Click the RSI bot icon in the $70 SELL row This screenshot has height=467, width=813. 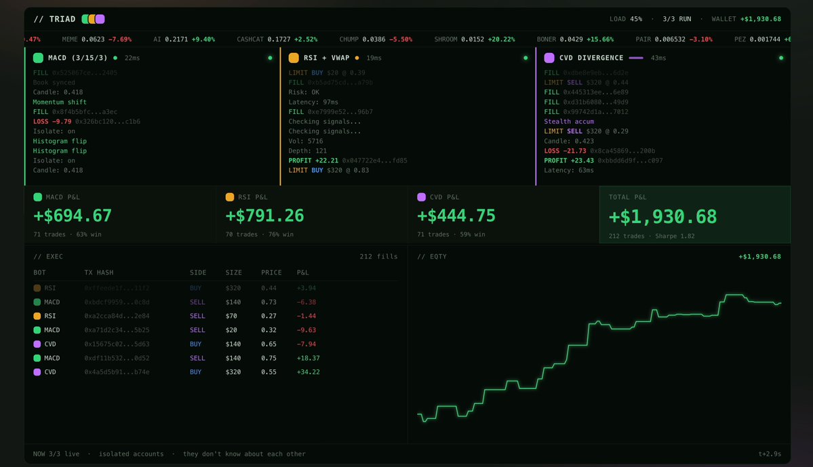point(37,316)
